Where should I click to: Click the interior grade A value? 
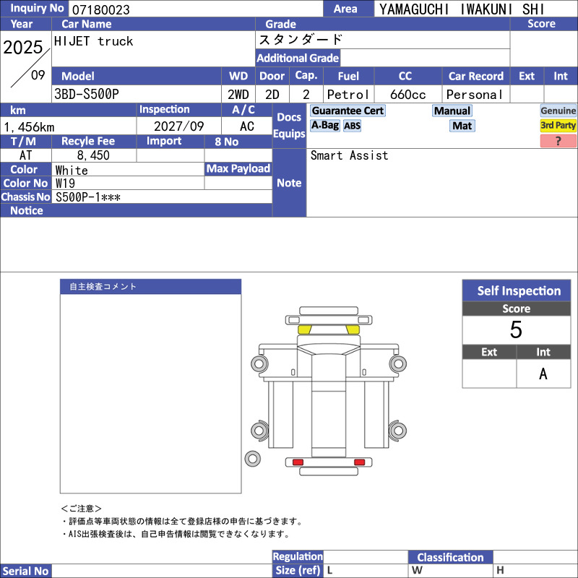(x=543, y=374)
